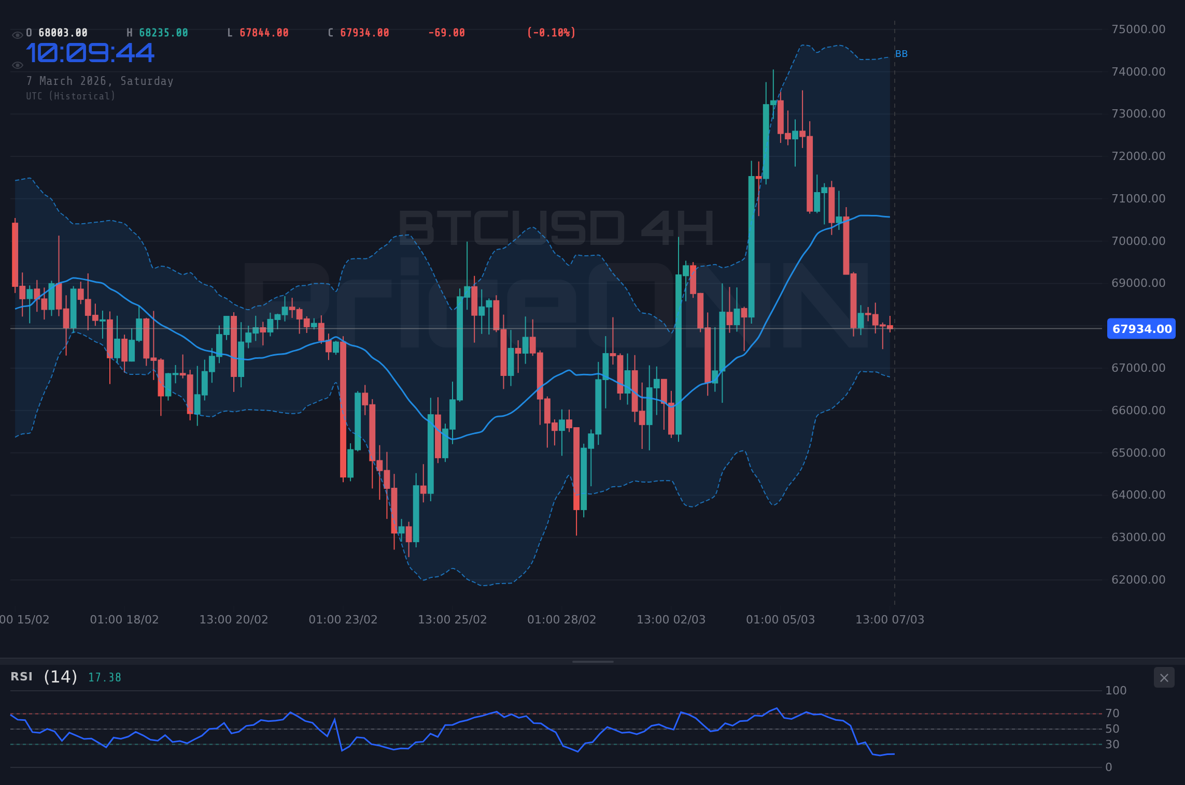Click the 10:09:44 clock display
Viewport: 1185px width, 785px height.
point(90,53)
